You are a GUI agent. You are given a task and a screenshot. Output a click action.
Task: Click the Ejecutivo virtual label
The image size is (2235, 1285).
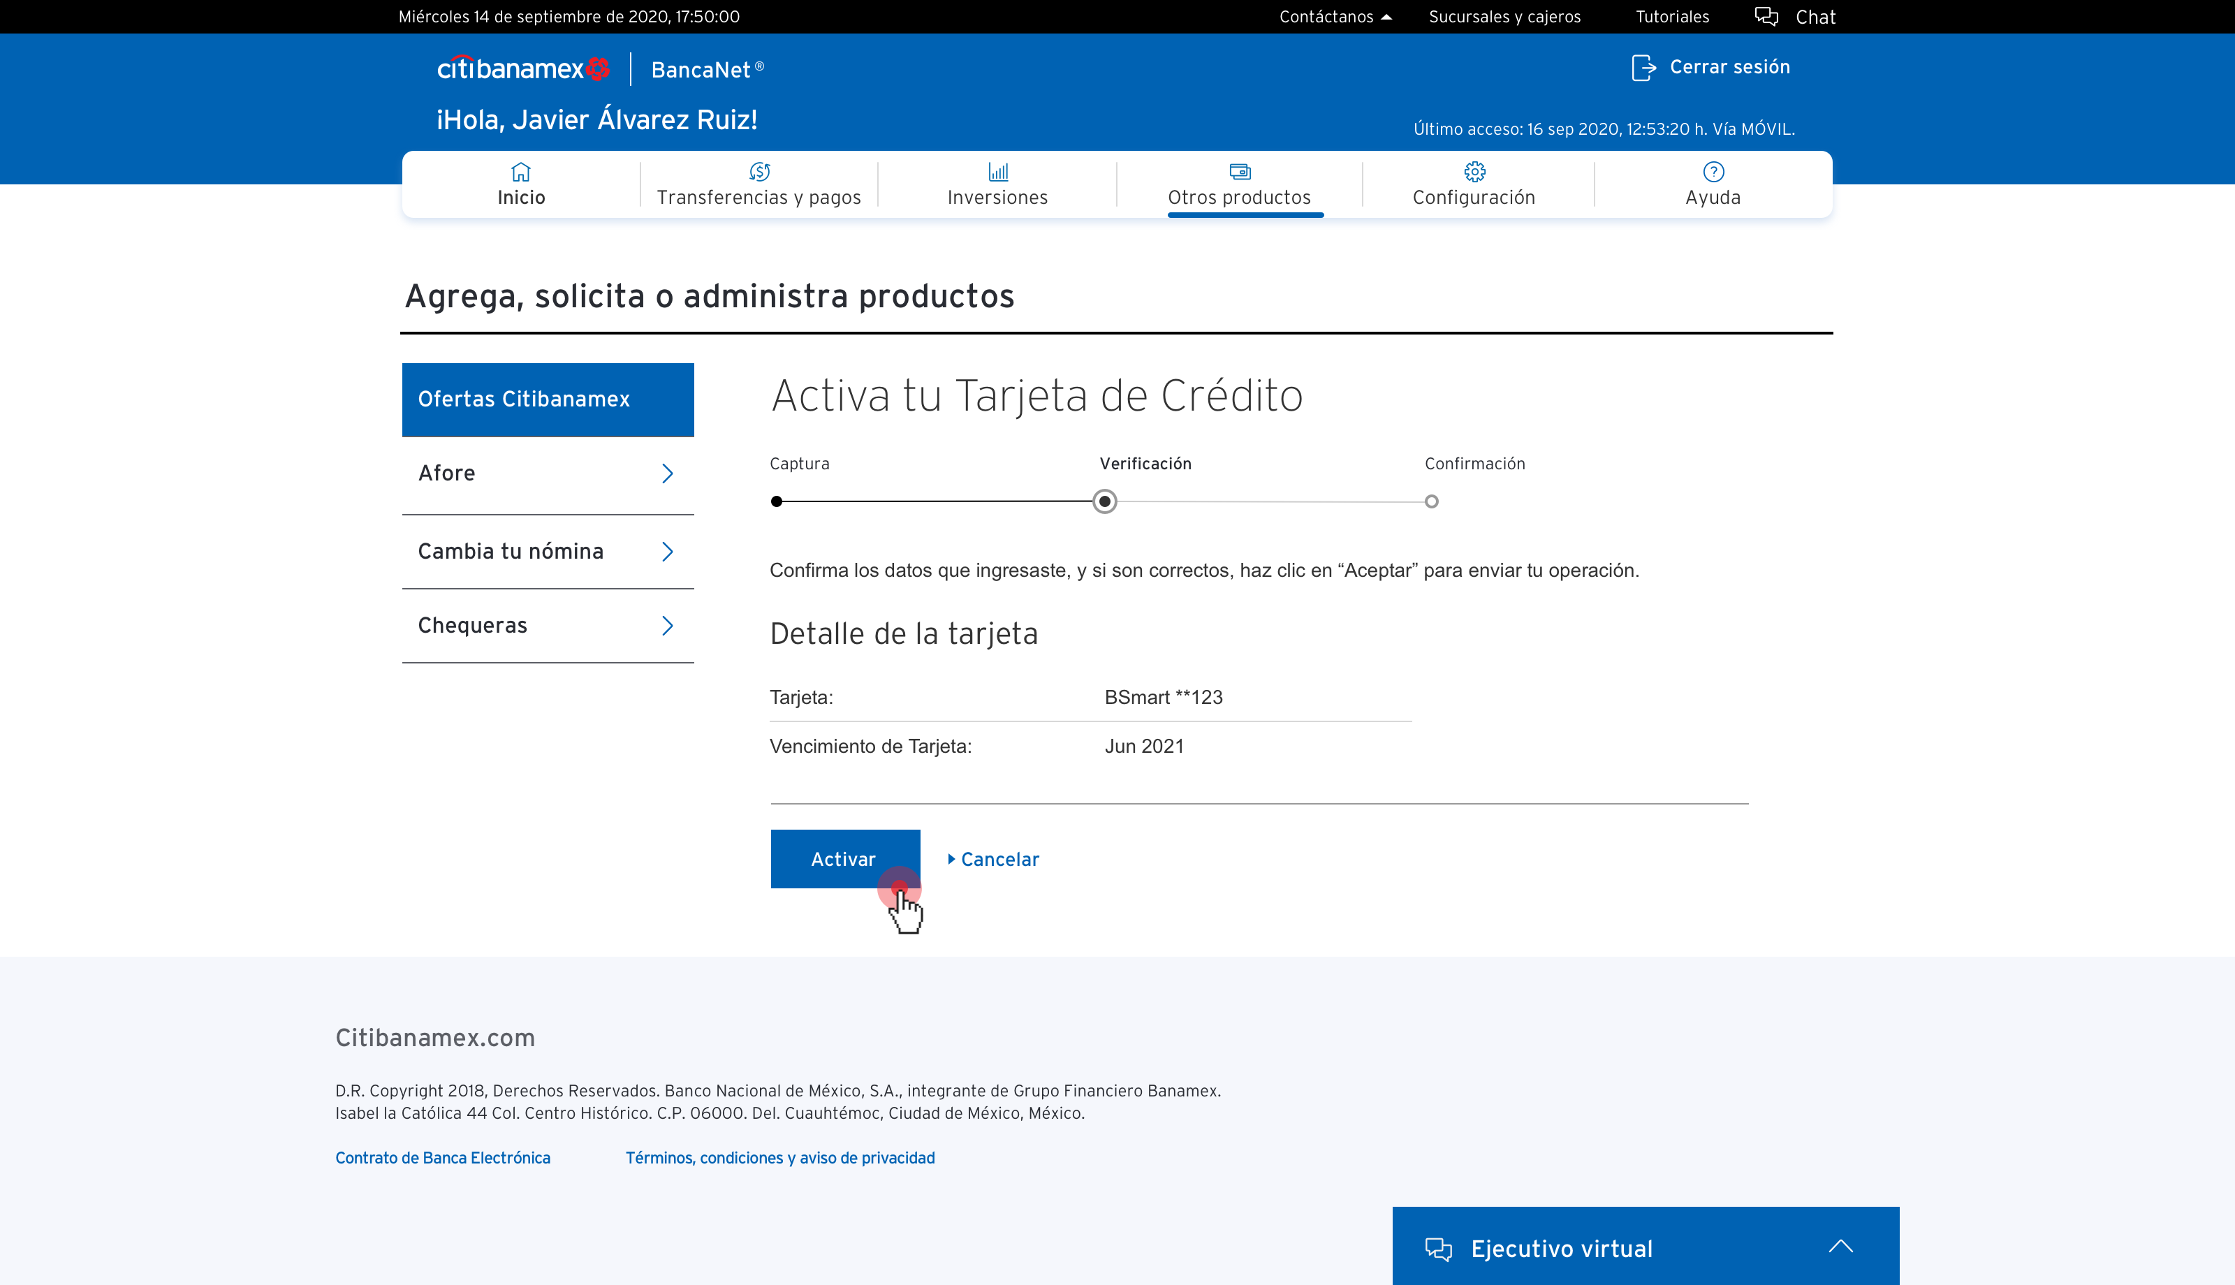tap(1561, 1249)
